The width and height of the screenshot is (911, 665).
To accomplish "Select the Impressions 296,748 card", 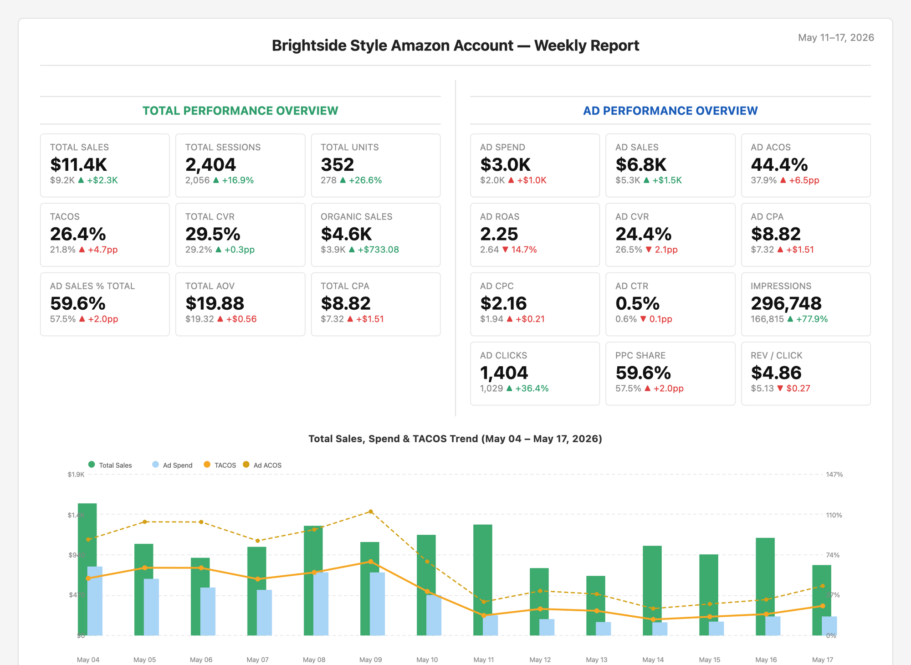I will click(806, 304).
